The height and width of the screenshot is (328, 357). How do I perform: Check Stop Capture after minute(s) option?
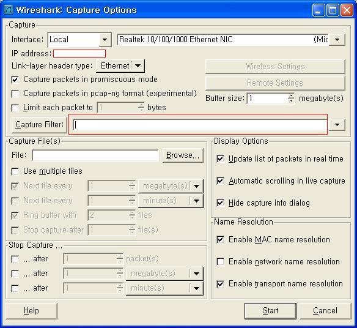(x=15, y=289)
